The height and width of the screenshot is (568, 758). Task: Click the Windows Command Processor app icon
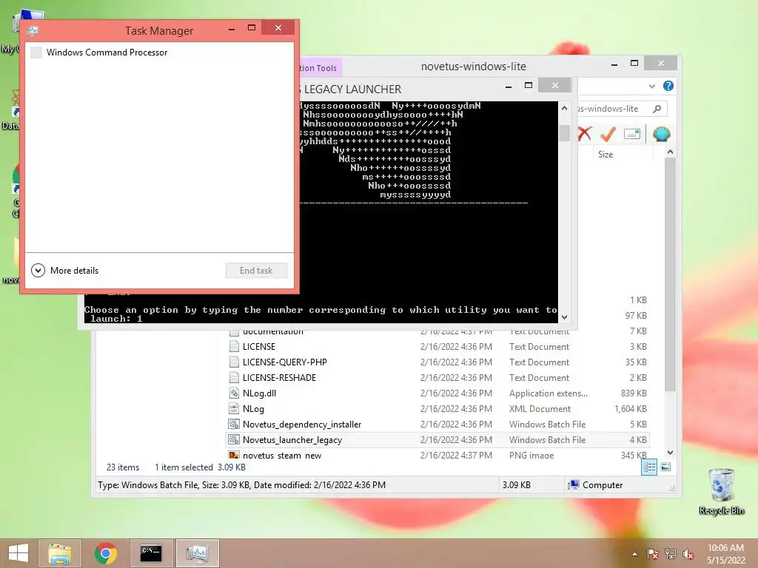point(36,53)
